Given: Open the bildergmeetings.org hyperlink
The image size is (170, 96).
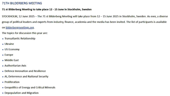Looking at the screenshot, I should 20,28.
